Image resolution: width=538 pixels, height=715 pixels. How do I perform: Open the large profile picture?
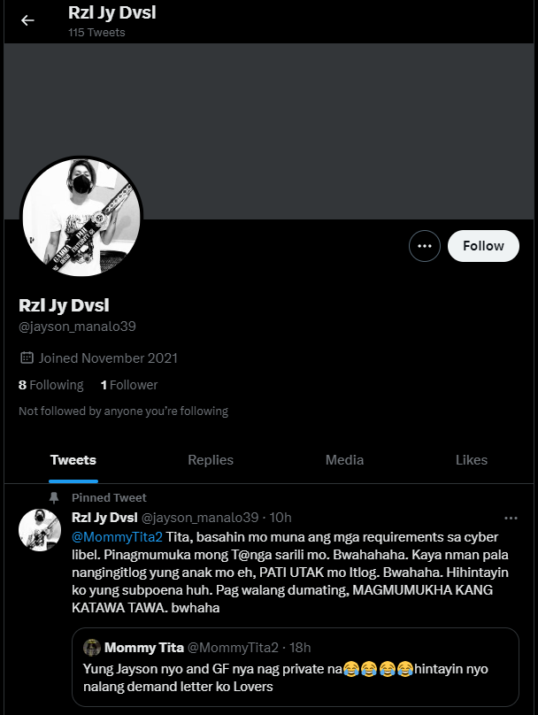81,218
